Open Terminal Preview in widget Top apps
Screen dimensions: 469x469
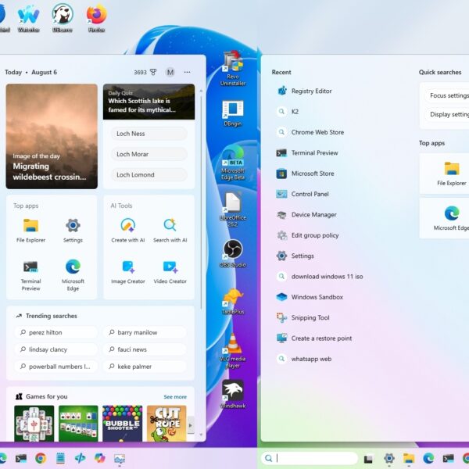pos(30,275)
